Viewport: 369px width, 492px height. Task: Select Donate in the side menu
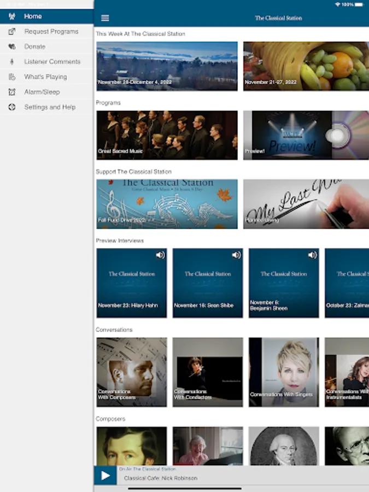pyautogui.click(x=47, y=46)
